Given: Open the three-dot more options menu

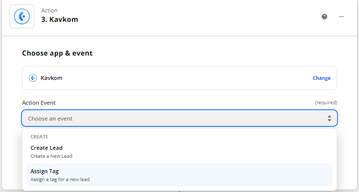Looking at the screenshot, I should (x=341, y=16).
